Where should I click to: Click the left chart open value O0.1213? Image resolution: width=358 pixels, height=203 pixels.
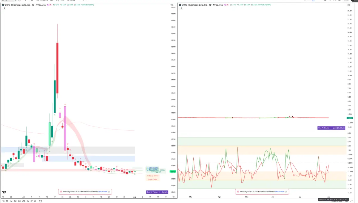click(x=56, y=5)
